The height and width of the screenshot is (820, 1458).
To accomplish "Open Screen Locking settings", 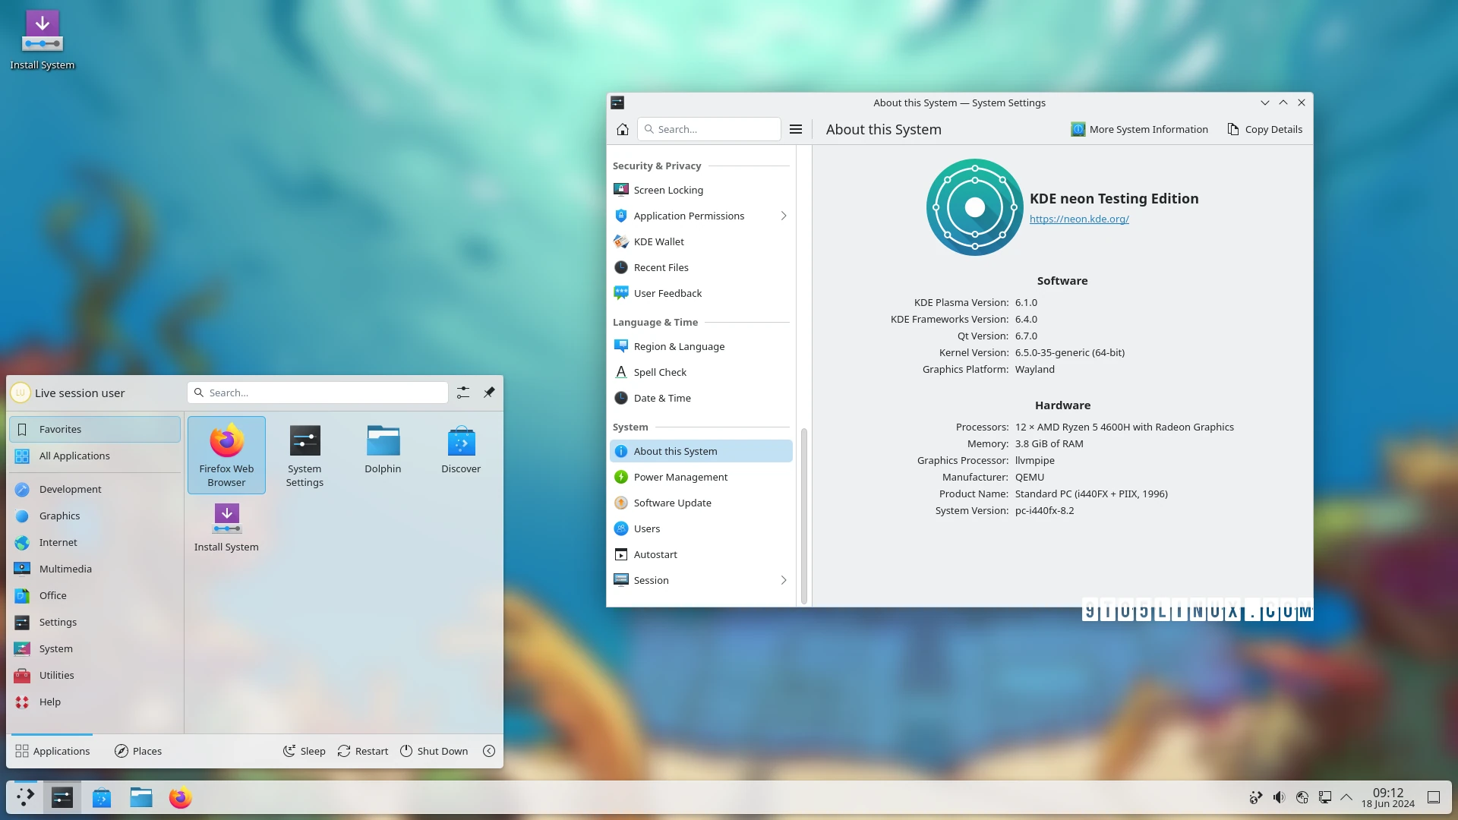I will click(667, 190).
